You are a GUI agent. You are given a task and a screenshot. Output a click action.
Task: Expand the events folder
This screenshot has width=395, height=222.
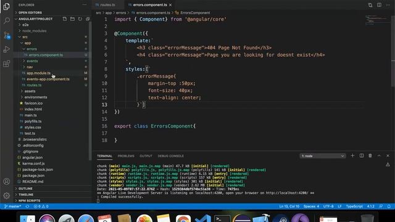[x=32, y=61]
